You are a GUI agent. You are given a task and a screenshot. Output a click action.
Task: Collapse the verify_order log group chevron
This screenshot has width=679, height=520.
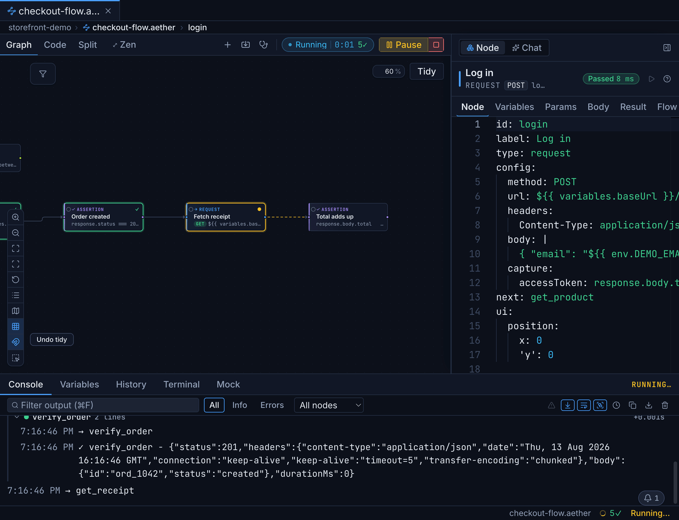(17, 417)
